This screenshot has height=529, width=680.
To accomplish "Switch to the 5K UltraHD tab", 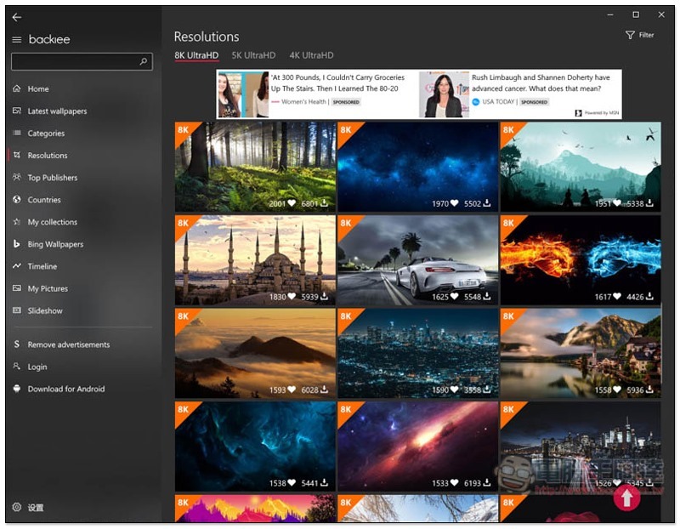I will (x=253, y=55).
